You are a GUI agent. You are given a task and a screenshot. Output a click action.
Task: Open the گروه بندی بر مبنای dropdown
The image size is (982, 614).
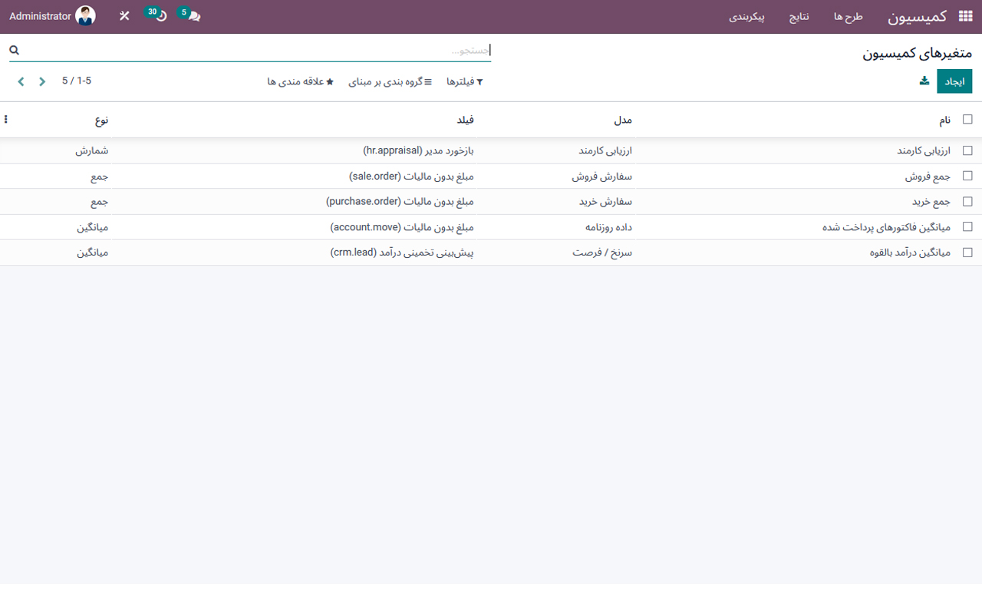390,83
